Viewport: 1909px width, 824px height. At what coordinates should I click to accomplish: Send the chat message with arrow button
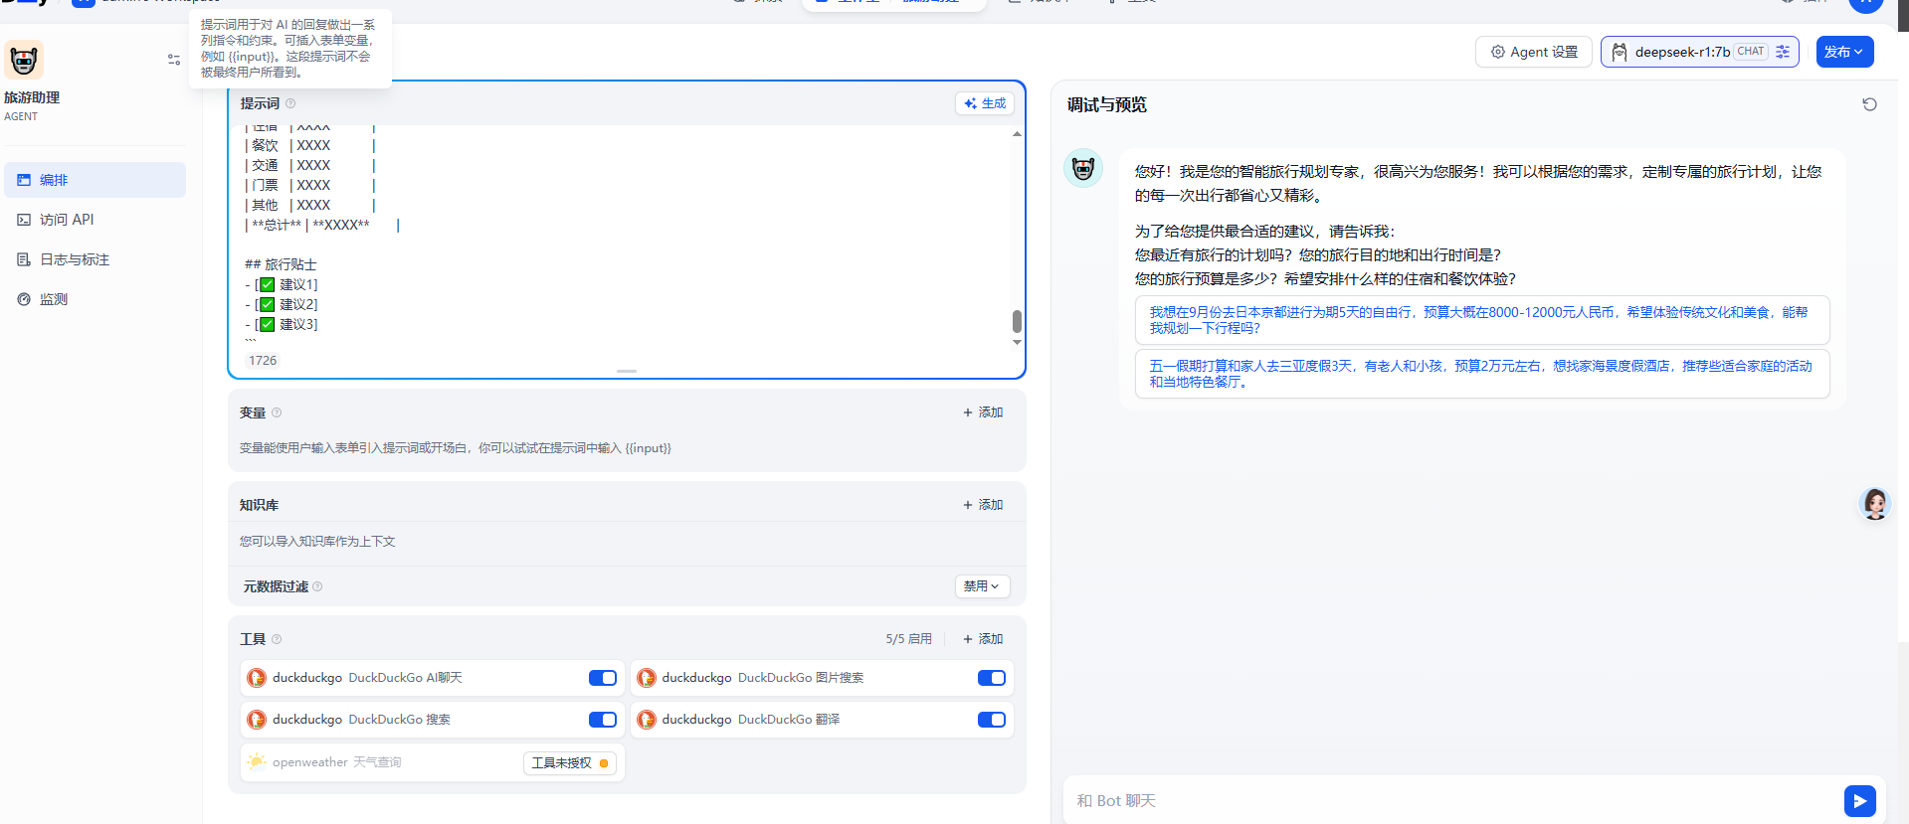point(1859,801)
